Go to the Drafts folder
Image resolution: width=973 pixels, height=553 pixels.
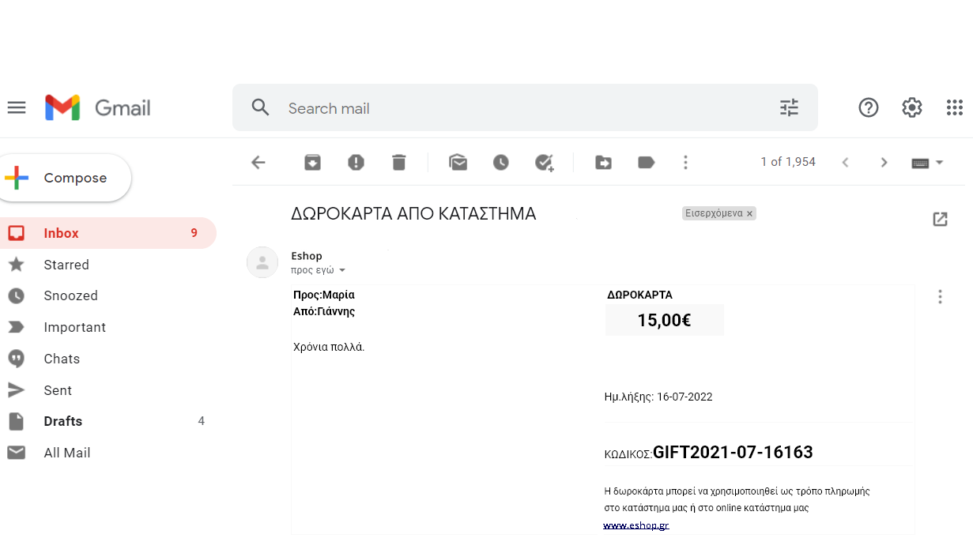(x=63, y=421)
